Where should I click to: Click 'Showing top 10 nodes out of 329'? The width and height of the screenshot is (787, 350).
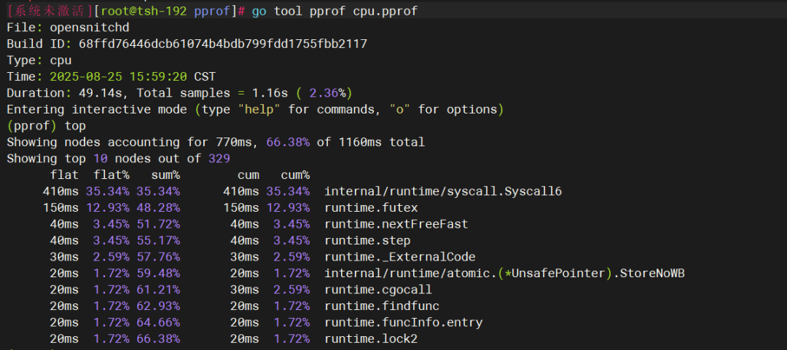tap(119, 159)
